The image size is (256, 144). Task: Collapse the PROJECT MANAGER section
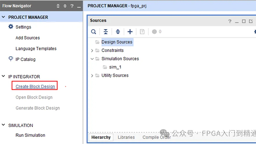pos(3,17)
